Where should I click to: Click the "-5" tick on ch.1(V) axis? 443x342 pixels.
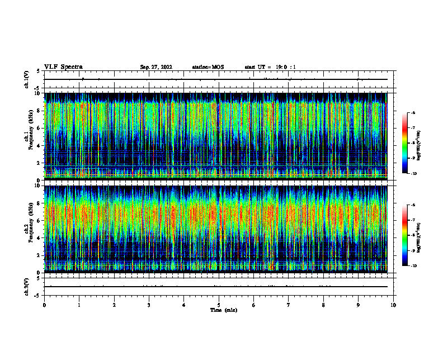[x=38, y=88]
